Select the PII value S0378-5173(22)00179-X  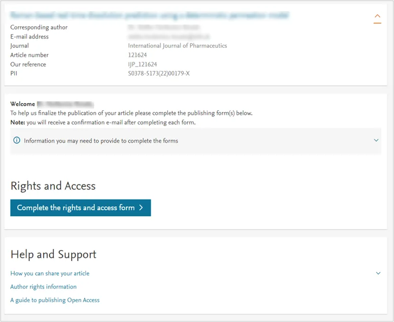(159, 74)
